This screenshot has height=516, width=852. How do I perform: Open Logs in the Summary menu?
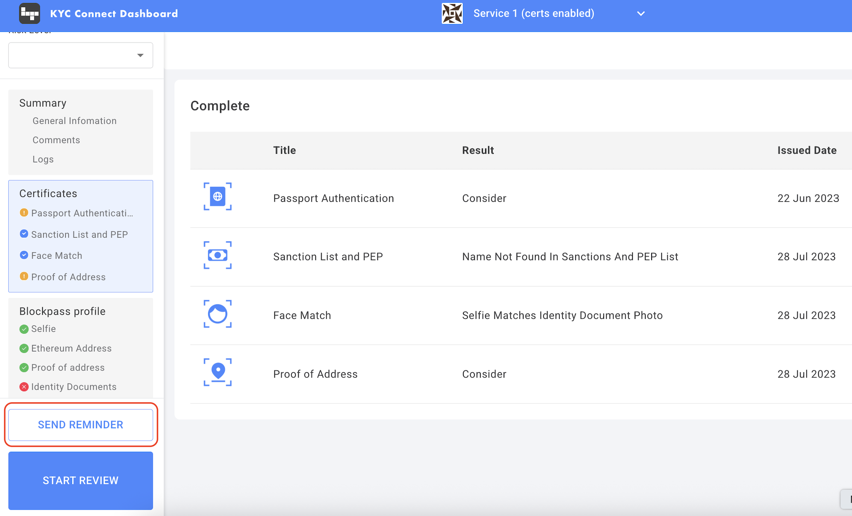tap(43, 160)
